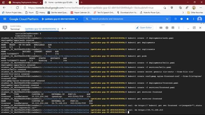Open the notifications bell icon

coord(187,19)
